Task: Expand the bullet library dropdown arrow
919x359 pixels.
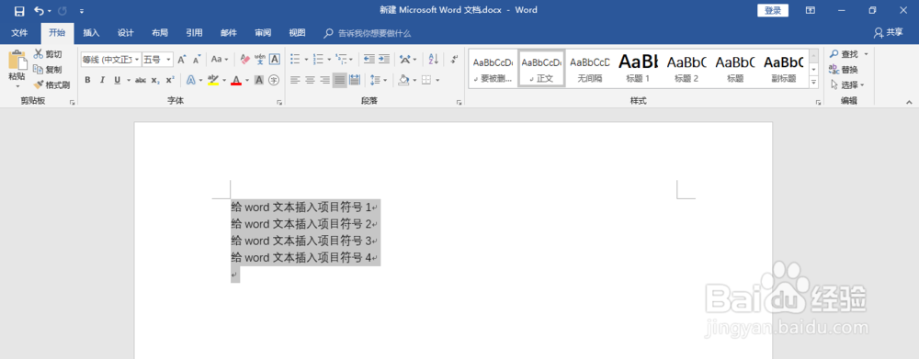Action: (306, 59)
